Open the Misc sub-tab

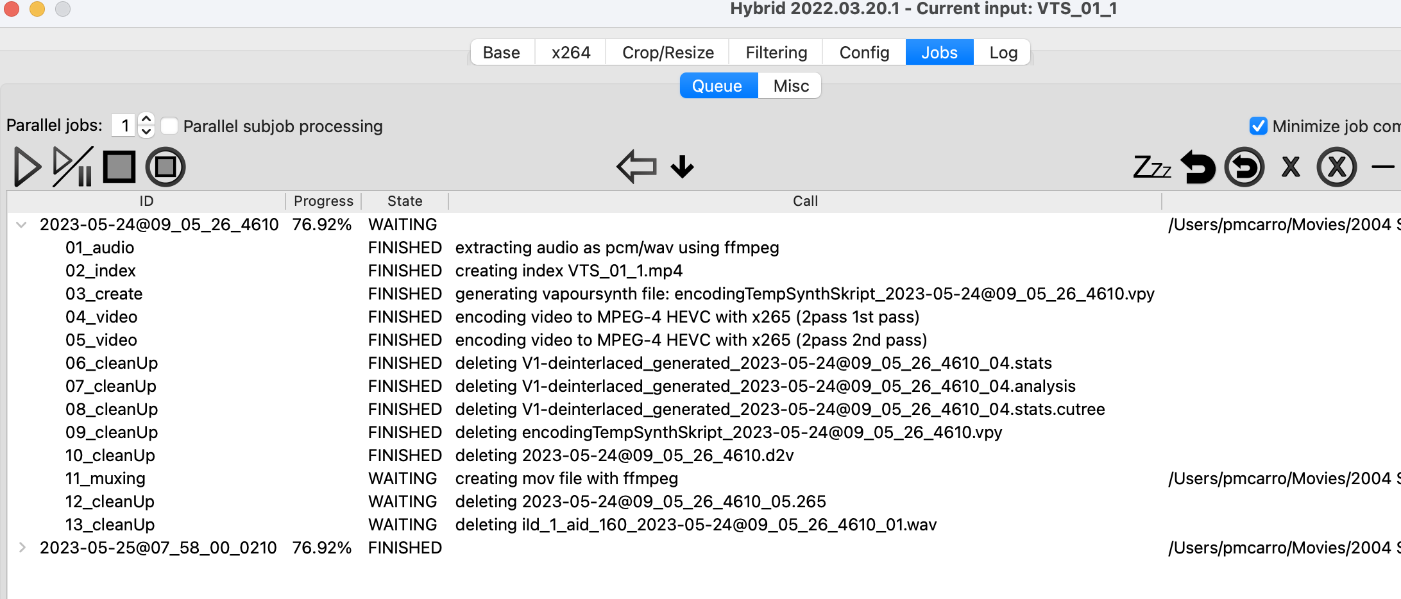(x=791, y=86)
